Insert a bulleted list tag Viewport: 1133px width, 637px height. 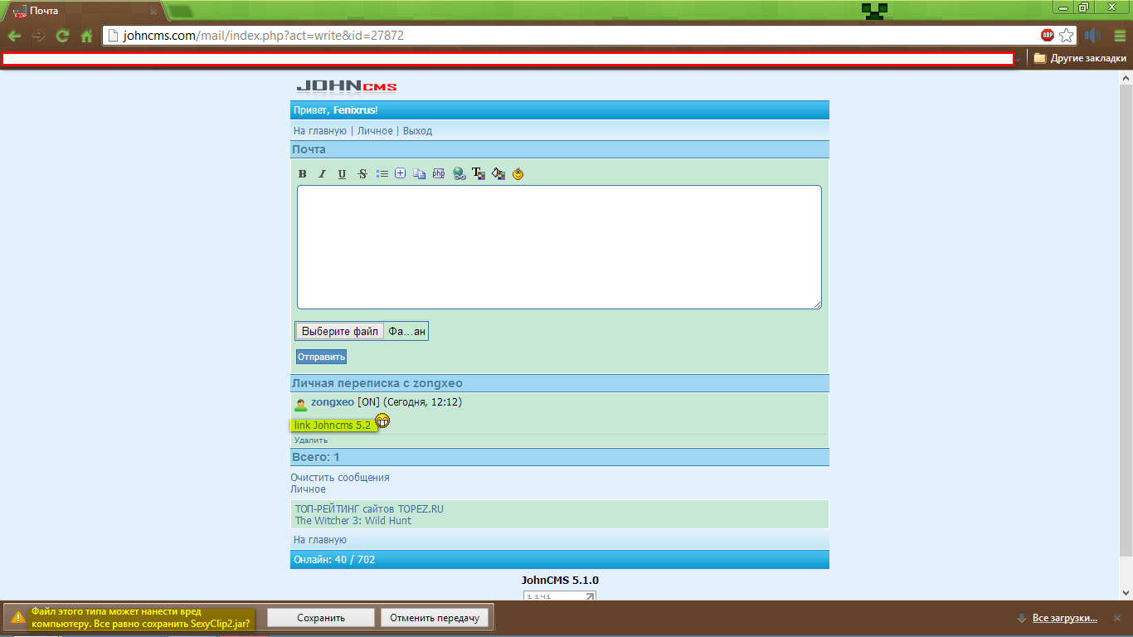(382, 174)
